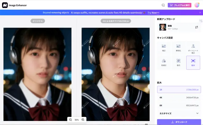
Task: Click the Image Enhancer title text
Action: (18, 5)
